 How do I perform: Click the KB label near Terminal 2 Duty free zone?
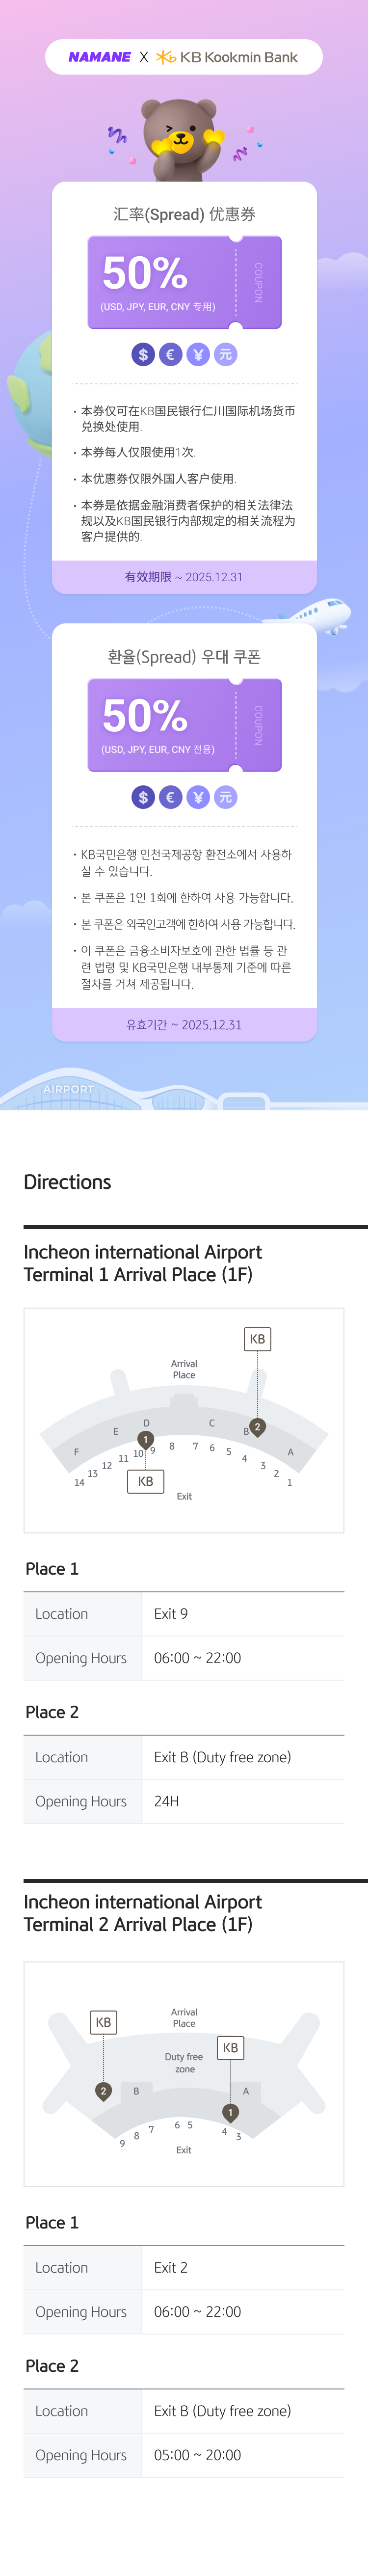coord(230,2048)
